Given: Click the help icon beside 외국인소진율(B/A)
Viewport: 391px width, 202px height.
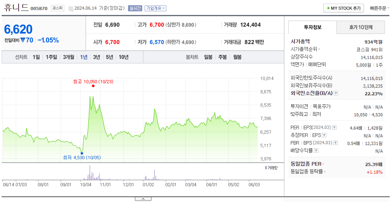Looking at the screenshot, I should [336, 93].
